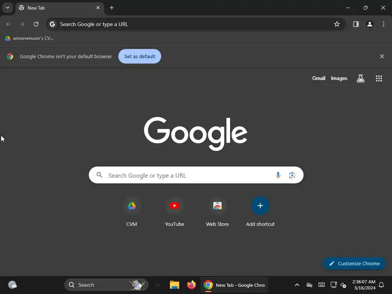Click the muted volume tray icon
392x294 pixels.
(343, 285)
